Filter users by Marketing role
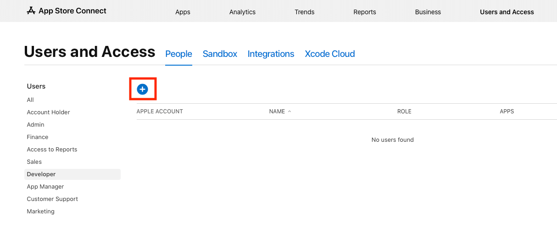 pyautogui.click(x=41, y=211)
